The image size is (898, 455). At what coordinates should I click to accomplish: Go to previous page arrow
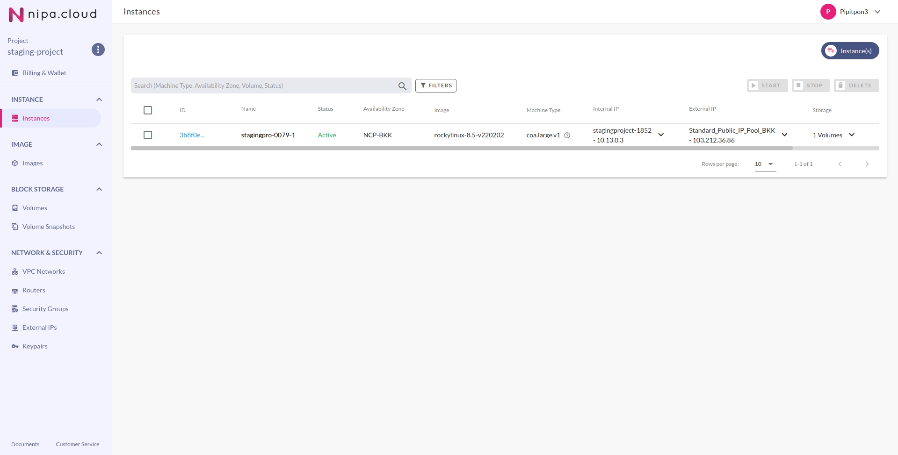tap(840, 164)
